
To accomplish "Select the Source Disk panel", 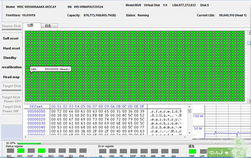I will click(11, 26).
